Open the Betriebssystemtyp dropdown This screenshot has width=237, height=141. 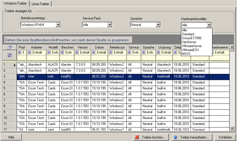click(x=58, y=25)
